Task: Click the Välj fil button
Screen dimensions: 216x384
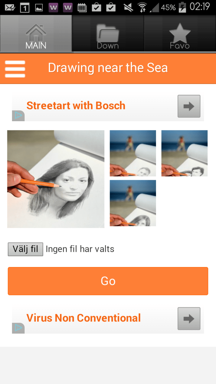Action: [x=26, y=249]
